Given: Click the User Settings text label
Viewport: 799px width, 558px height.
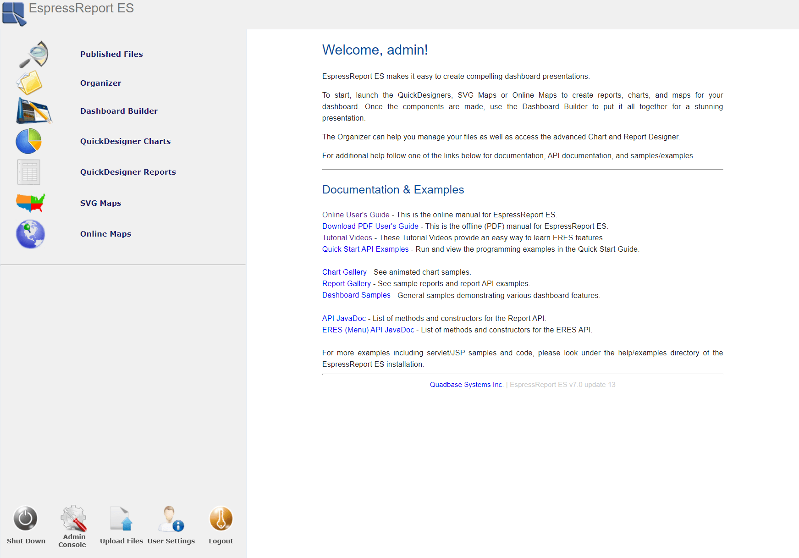Looking at the screenshot, I should 171,541.
